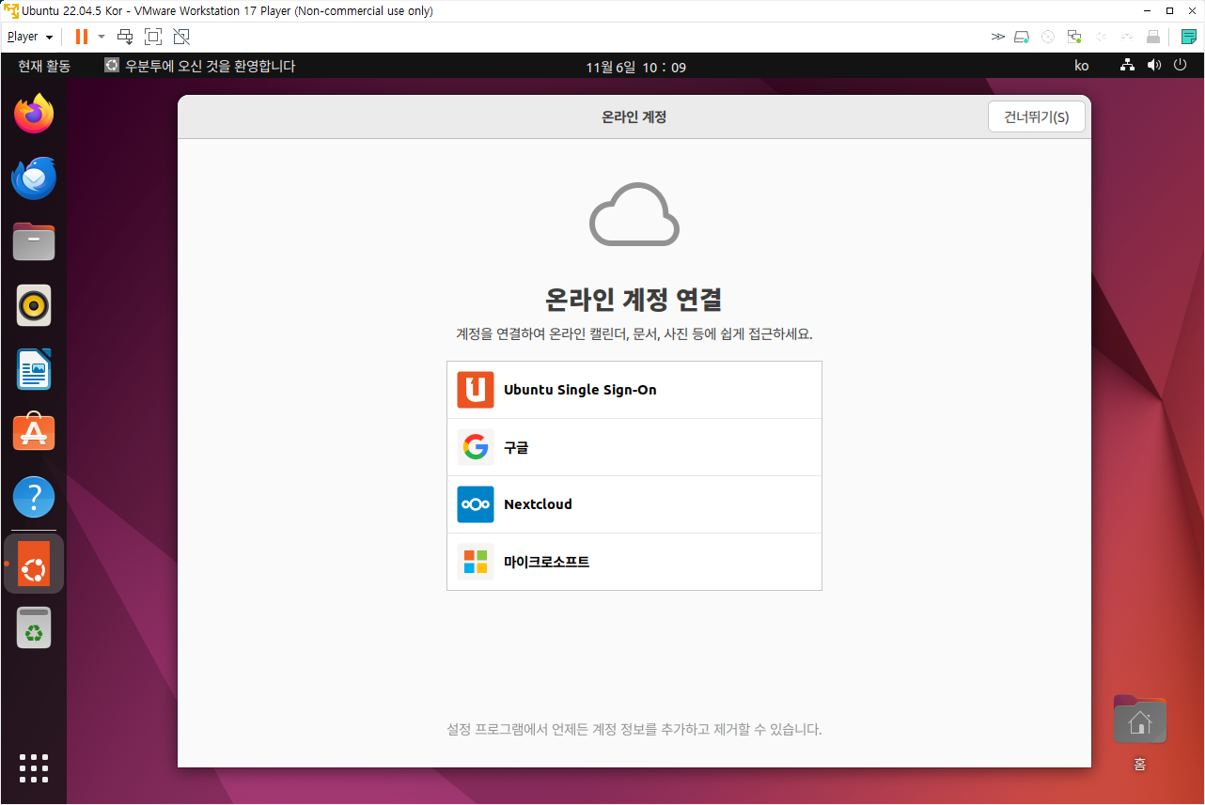Open the clock showing 11월 6일 10:09
This screenshot has width=1205, height=805.
(x=635, y=67)
